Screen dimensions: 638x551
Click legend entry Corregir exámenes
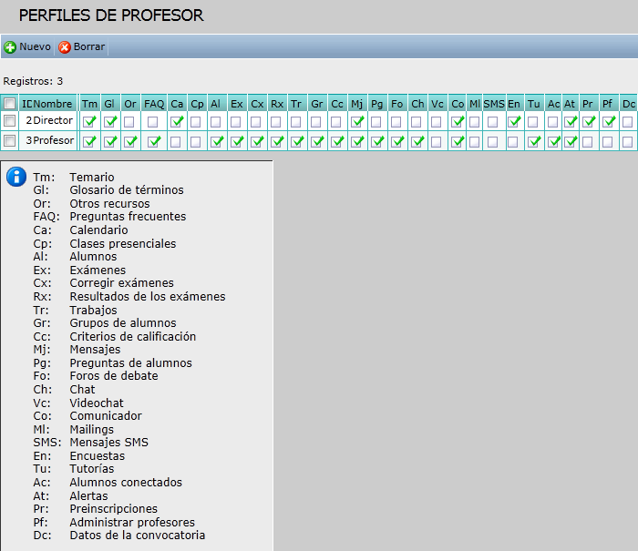(x=121, y=283)
